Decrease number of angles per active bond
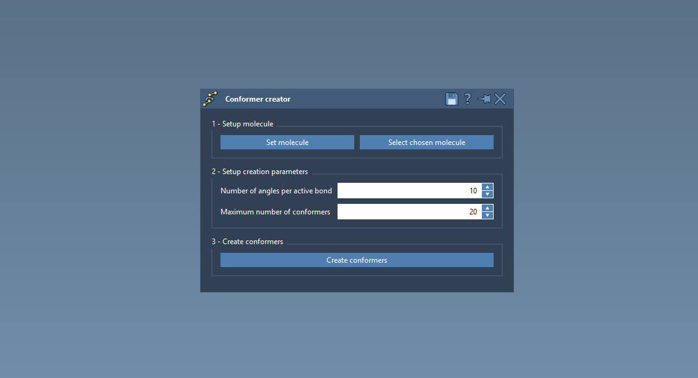Viewport: 698px width, 378px height. coord(487,195)
